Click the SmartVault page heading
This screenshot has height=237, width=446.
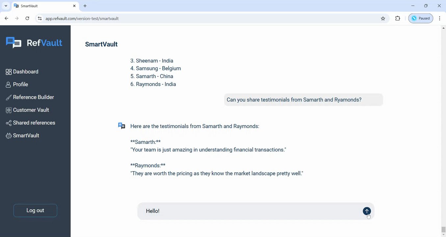click(x=101, y=44)
